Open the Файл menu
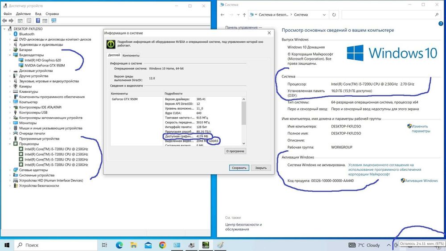 pyautogui.click(x=8, y=14)
